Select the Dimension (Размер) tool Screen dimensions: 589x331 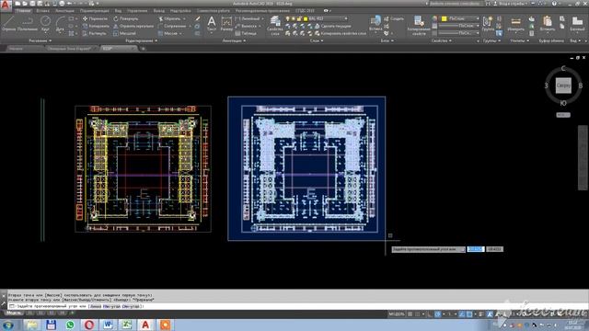click(x=226, y=24)
